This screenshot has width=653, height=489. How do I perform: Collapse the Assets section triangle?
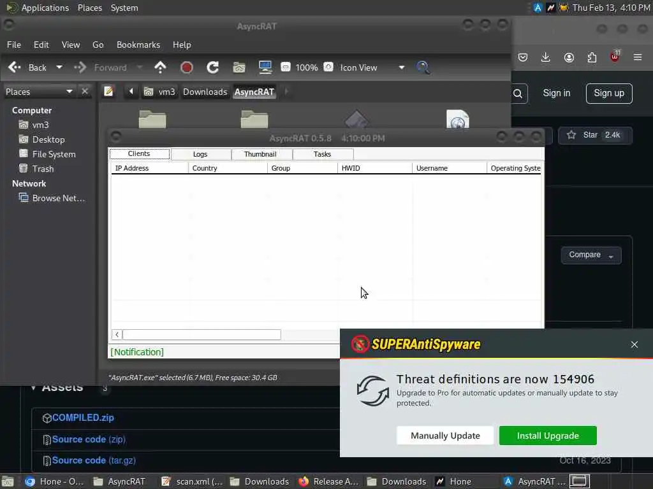33,388
